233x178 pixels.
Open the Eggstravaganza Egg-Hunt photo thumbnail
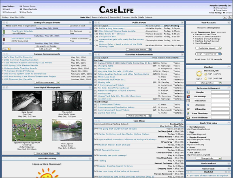pos(27,130)
